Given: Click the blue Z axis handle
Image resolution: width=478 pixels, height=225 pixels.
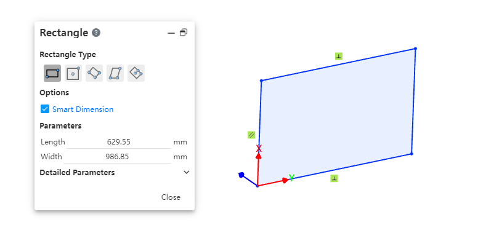Looking at the screenshot, I should [x=241, y=175].
